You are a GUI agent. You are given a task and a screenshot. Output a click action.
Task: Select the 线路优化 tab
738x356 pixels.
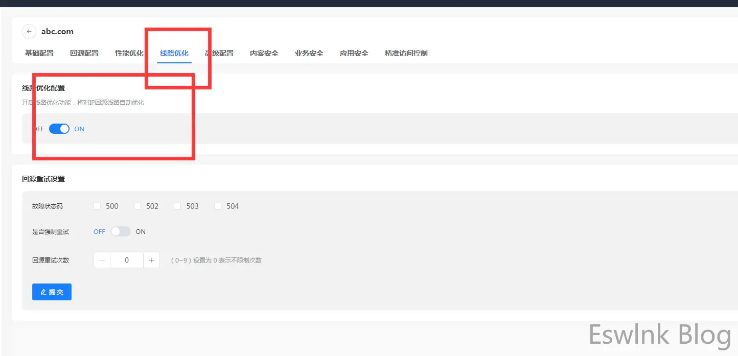[174, 53]
